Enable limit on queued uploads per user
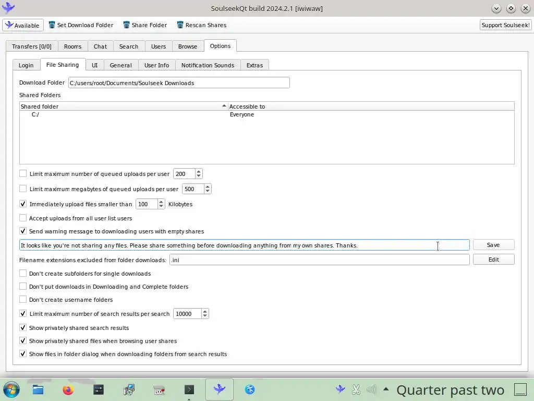Viewport: 534px width, 401px height. click(23, 173)
